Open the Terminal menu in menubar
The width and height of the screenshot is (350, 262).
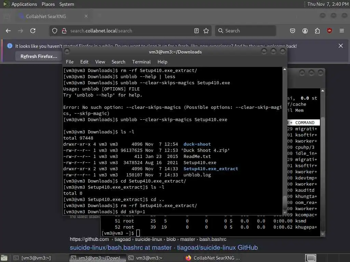tap(141, 62)
